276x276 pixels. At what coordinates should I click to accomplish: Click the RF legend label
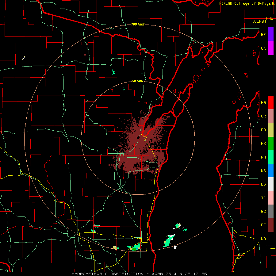263,34
